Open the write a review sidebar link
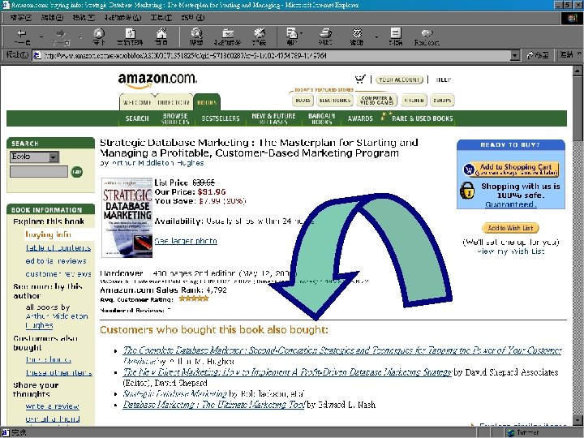584x438 pixels. point(52,406)
